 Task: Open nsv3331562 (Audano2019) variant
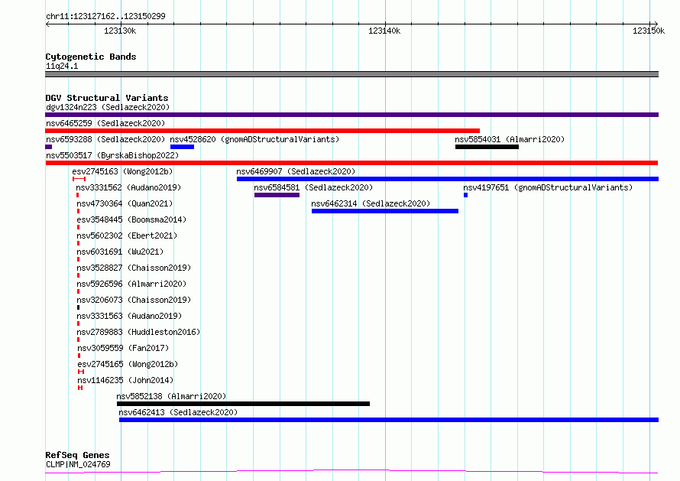(128, 187)
